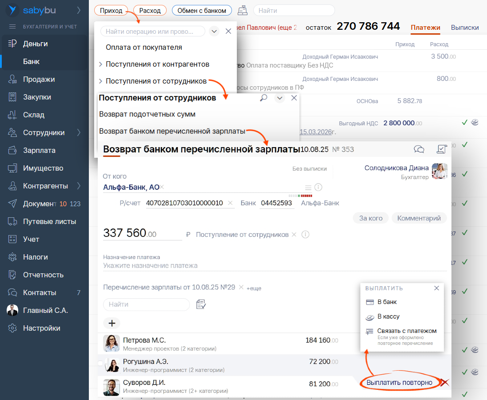This screenshot has width=487, height=400.
Task: Click magnifier icon in Поступления от сотрудников panel
Action: tap(263, 98)
